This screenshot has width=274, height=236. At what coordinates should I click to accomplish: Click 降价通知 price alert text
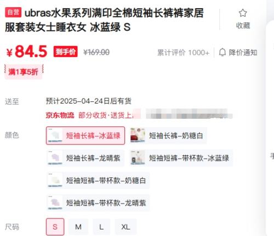click(243, 53)
